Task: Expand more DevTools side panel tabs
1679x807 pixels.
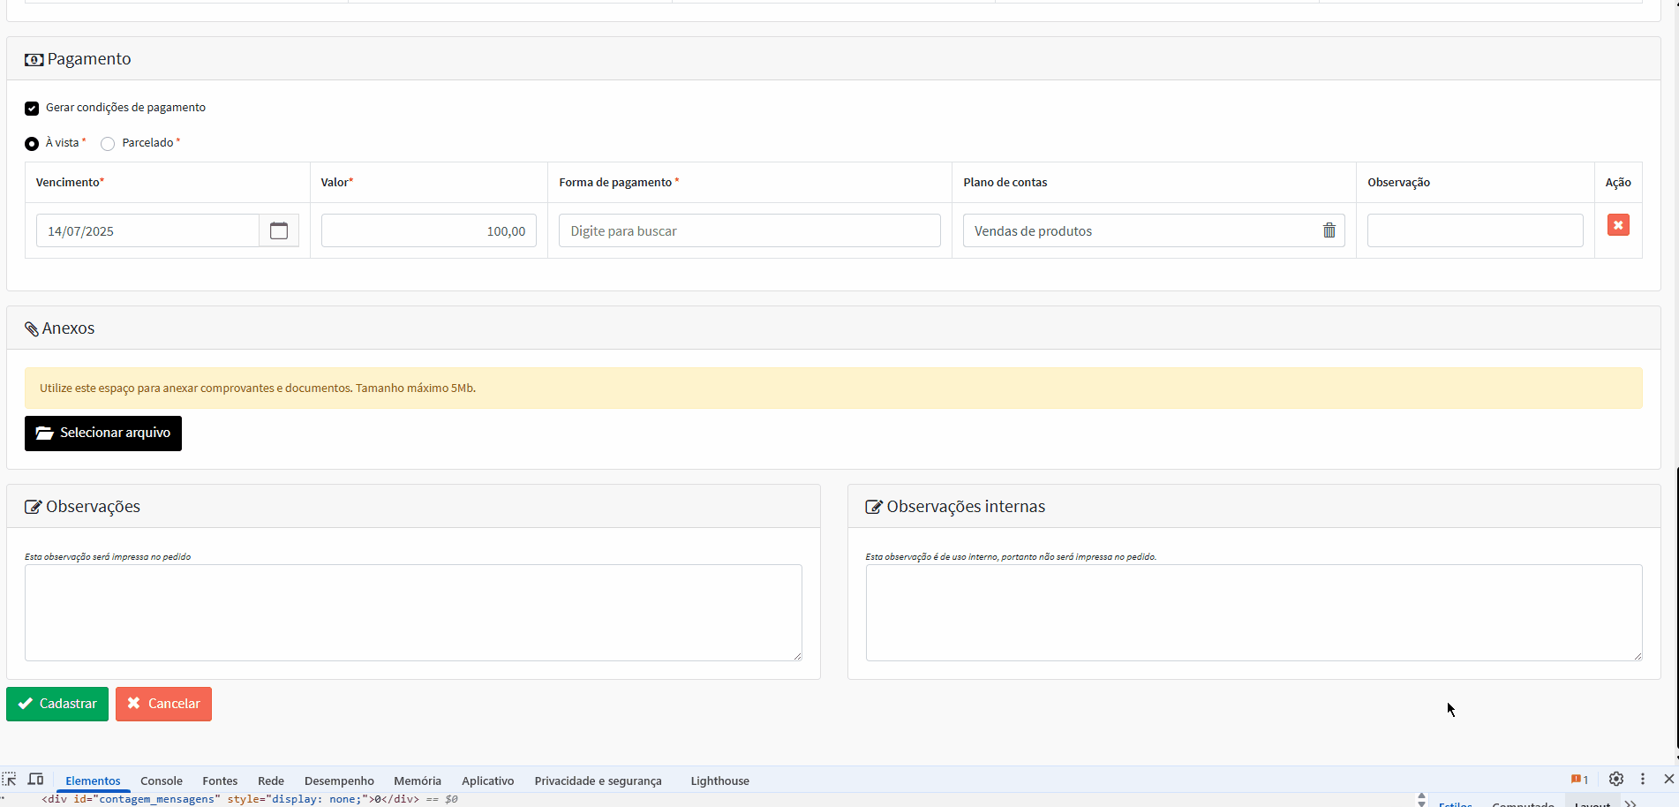Action: 1630,802
